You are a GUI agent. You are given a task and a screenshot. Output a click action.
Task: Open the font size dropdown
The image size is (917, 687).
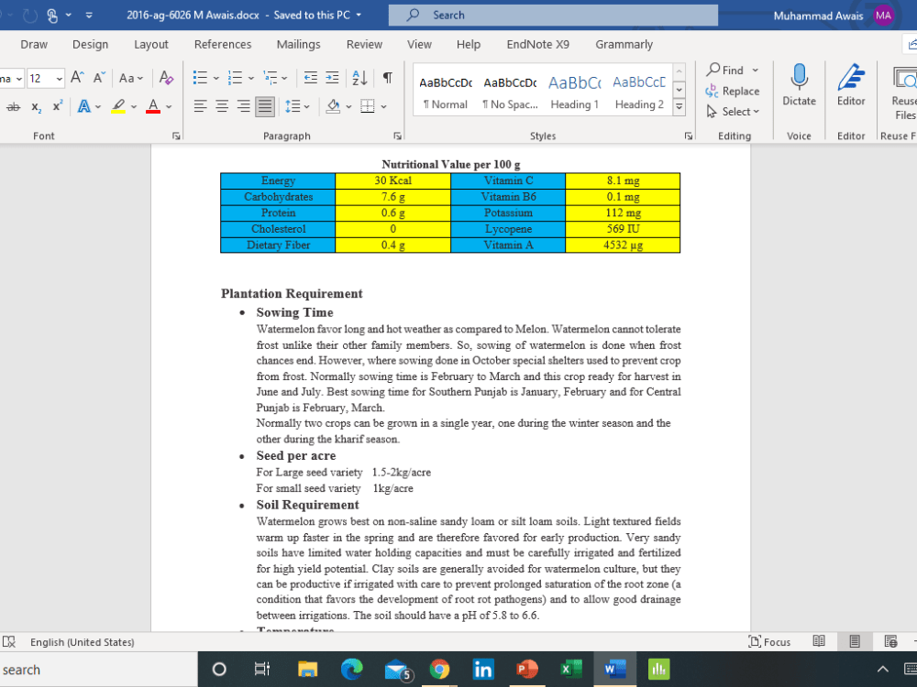tap(59, 78)
